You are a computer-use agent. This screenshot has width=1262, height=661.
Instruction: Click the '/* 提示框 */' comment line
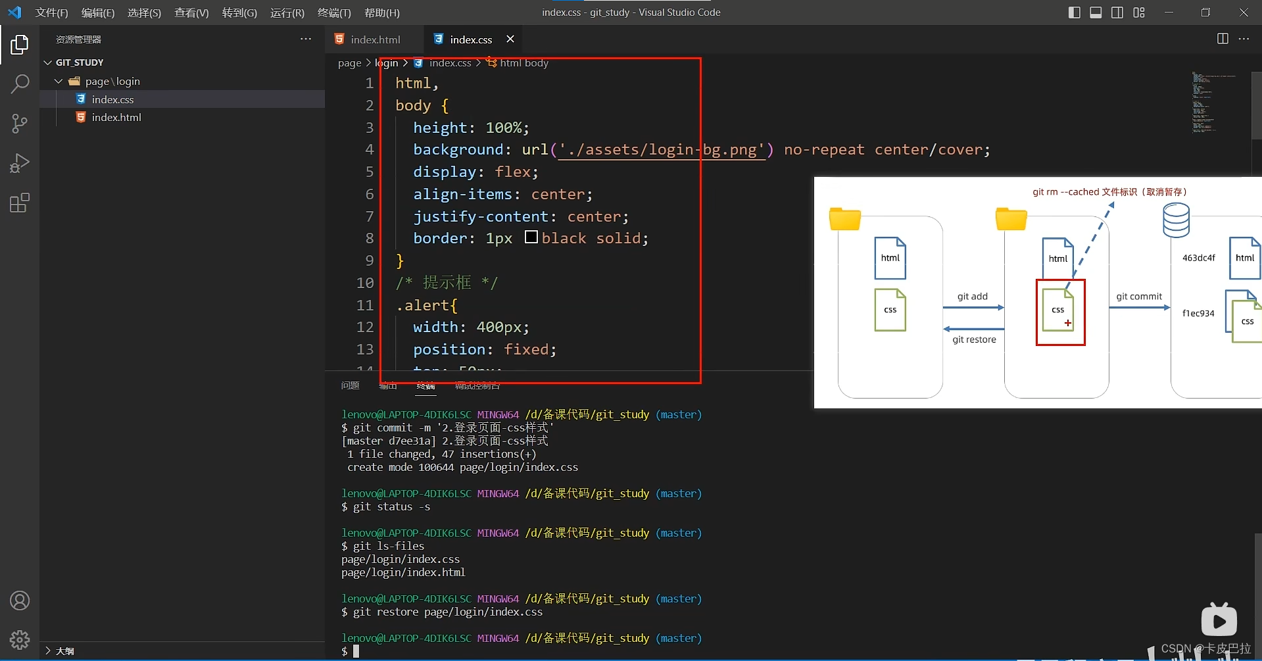(x=447, y=283)
